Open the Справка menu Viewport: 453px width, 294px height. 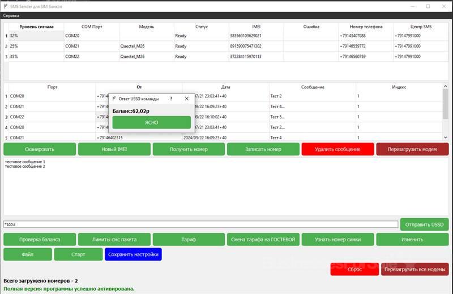click(11, 16)
